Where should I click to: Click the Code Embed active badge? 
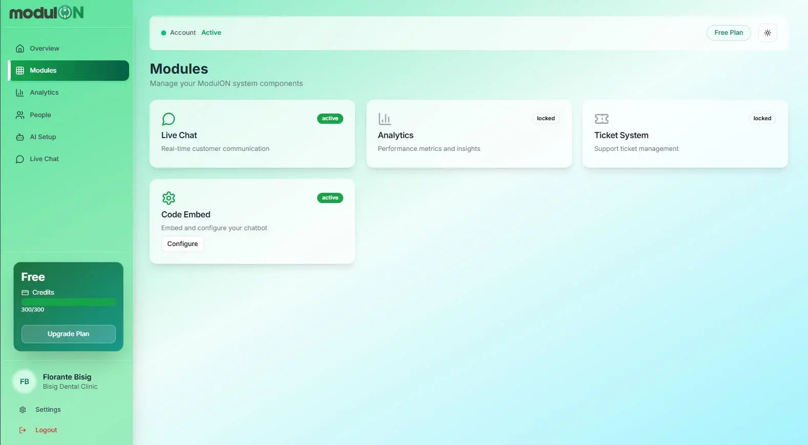click(x=330, y=198)
